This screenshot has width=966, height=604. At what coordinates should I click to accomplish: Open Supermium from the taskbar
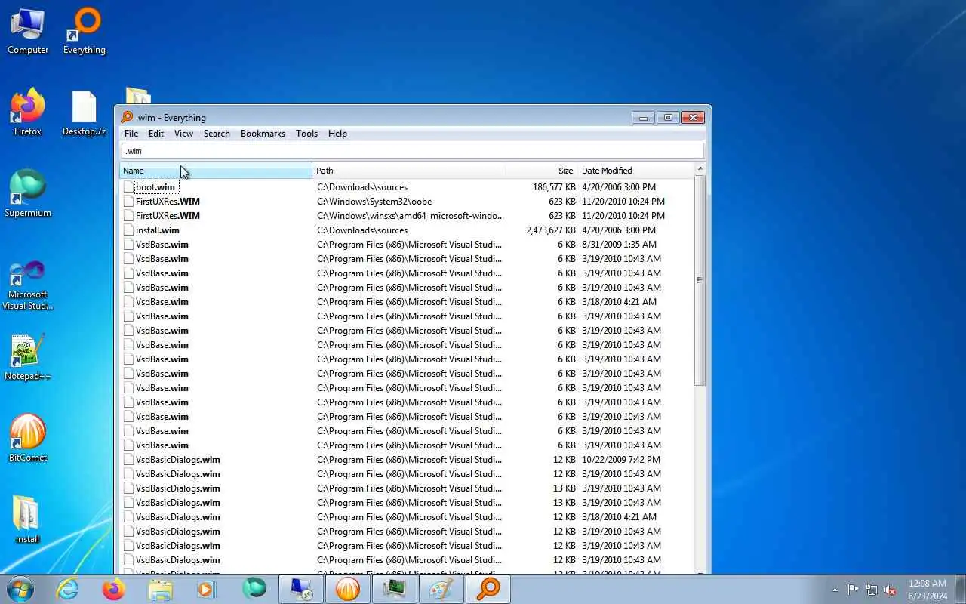coord(254,589)
